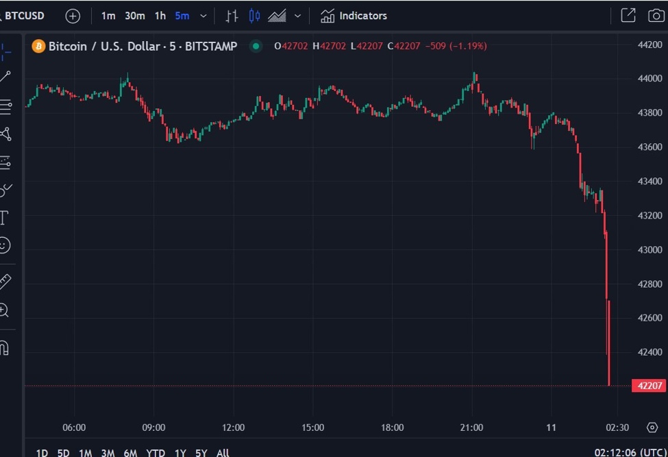Select the XABCD pattern tool
The height and width of the screenshot is (457, 668).
point(7,134)
